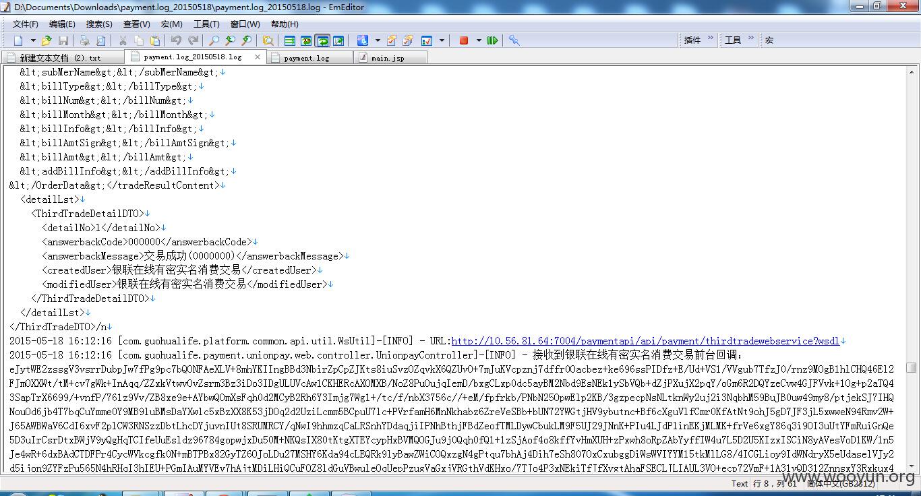Enable Wrap by Characters mode
The width and height of the screenshot is (921, 496).
tap(306, 40)
